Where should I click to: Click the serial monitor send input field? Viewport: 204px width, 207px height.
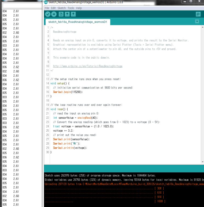(x=22, y=5)
